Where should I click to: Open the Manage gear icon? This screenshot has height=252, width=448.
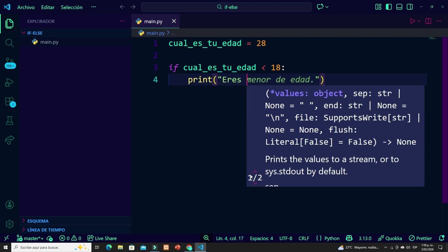click(x=9, y=224)
